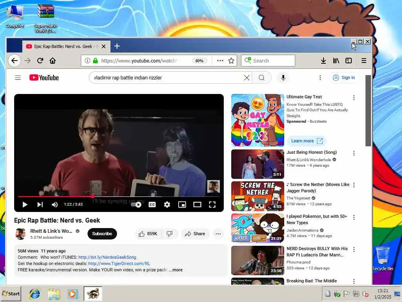Select the Computer desktop icon
Image resolution: width=402 pixels, height=302 pixels.
[15, 17]
